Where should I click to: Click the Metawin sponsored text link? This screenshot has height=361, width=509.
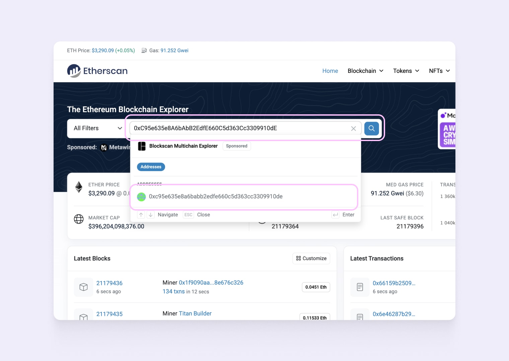click(120, 147)
